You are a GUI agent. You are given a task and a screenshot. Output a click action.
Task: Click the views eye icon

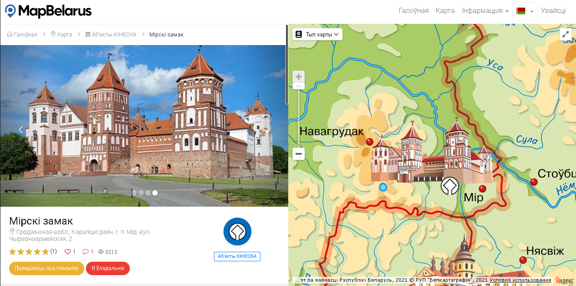pos(101,252)
